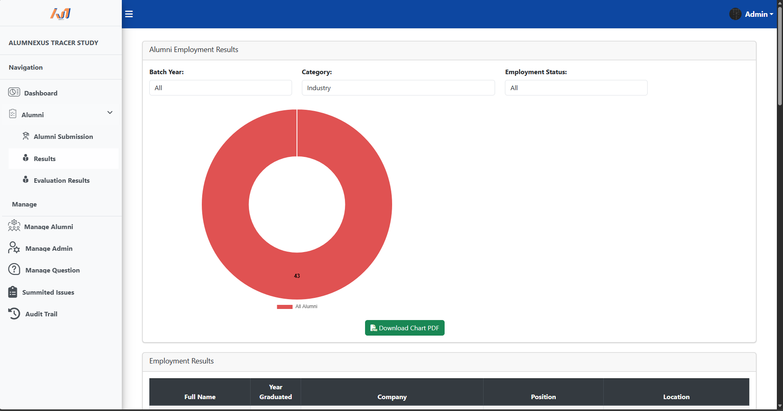Image resolution: width=783 pixels, height=411 pixels.
Task: Toggle All Alumni dataset in the chart legend
Action: click(x=297, y=307)
